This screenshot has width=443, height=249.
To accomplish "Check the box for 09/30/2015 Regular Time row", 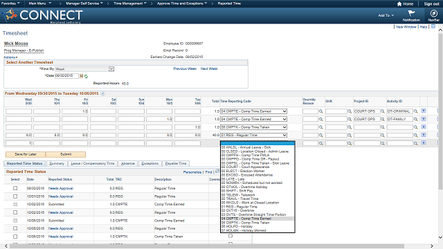I will tap(15, 188).
